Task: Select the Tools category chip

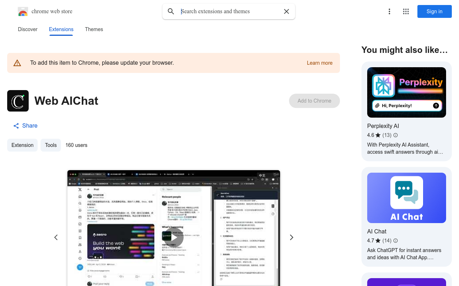Action: [x=51, y=145]
